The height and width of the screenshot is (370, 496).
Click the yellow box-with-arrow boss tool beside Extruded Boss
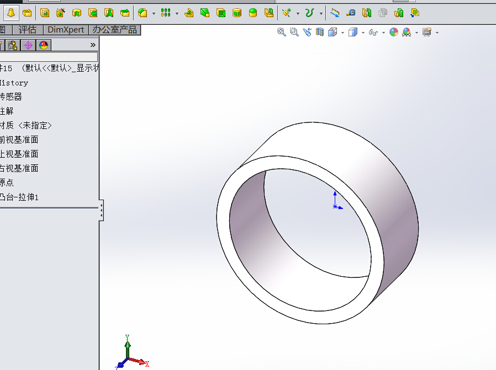(x=27, y=13)
